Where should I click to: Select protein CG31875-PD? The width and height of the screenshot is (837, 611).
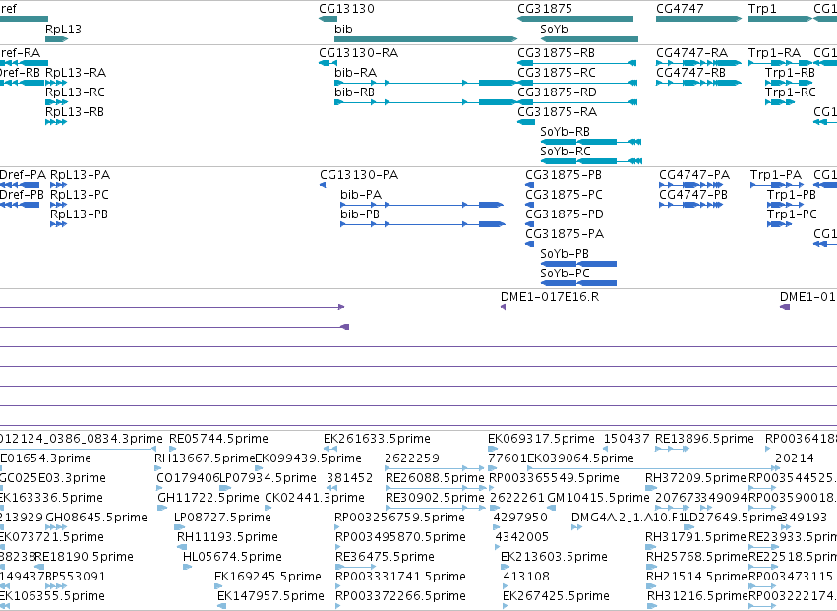click(x=565, y=214)
